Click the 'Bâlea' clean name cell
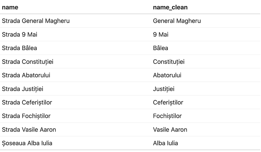The height and width of the screenshot is (152, 261). tap(160, 48)
